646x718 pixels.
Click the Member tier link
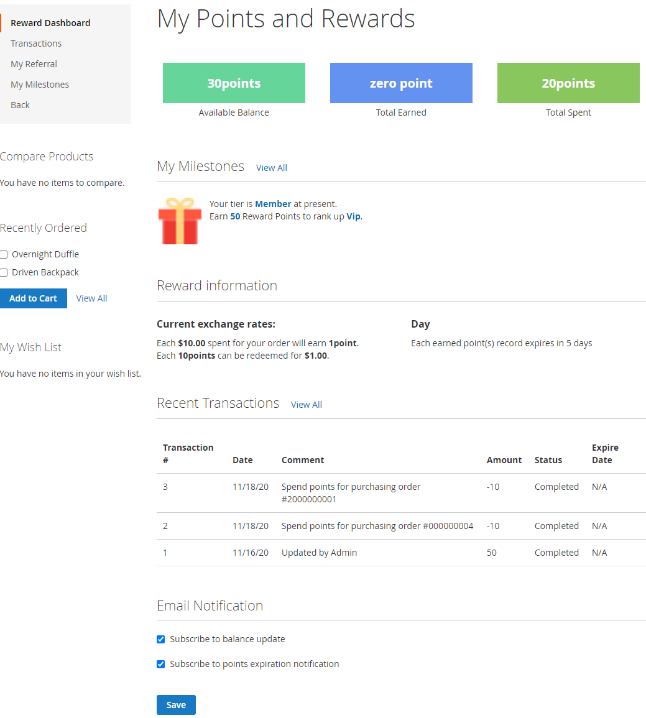273,204
